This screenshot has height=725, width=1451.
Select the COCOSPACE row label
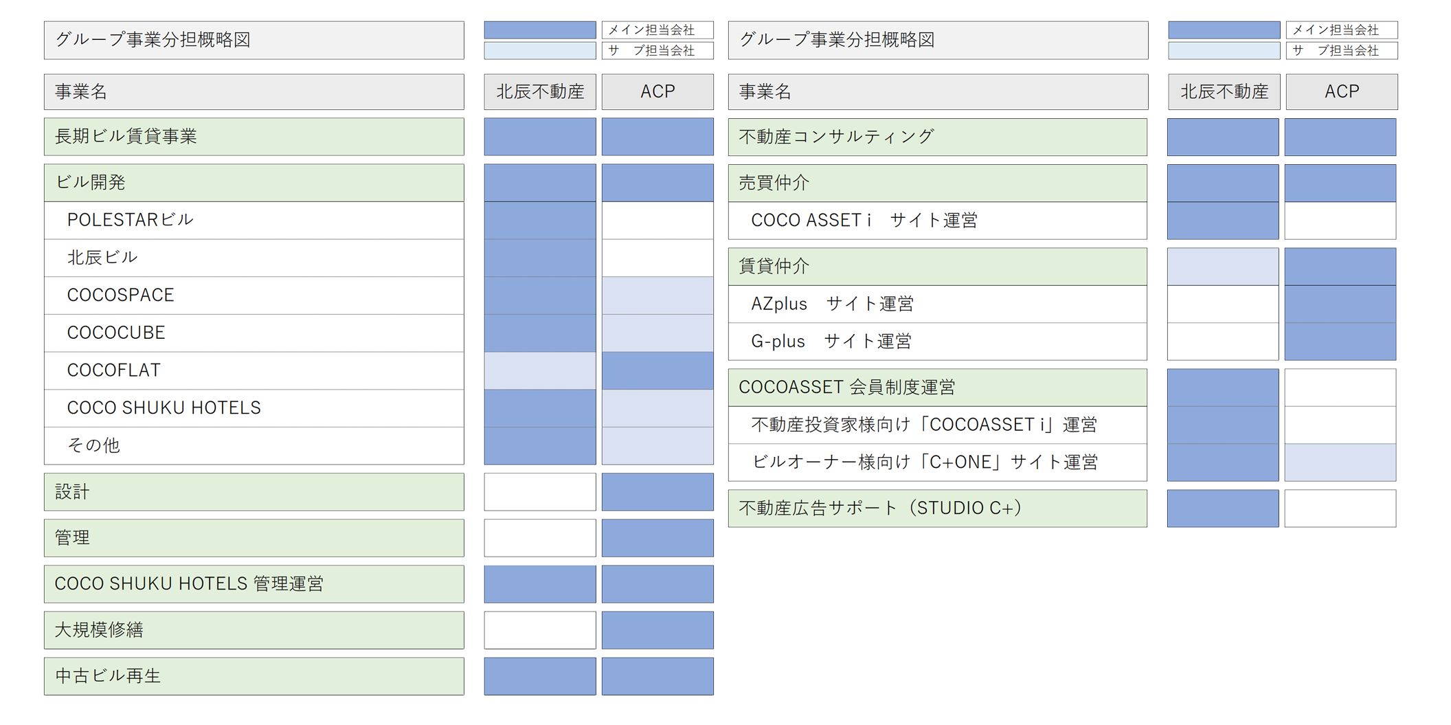click(x=254, y=295)
